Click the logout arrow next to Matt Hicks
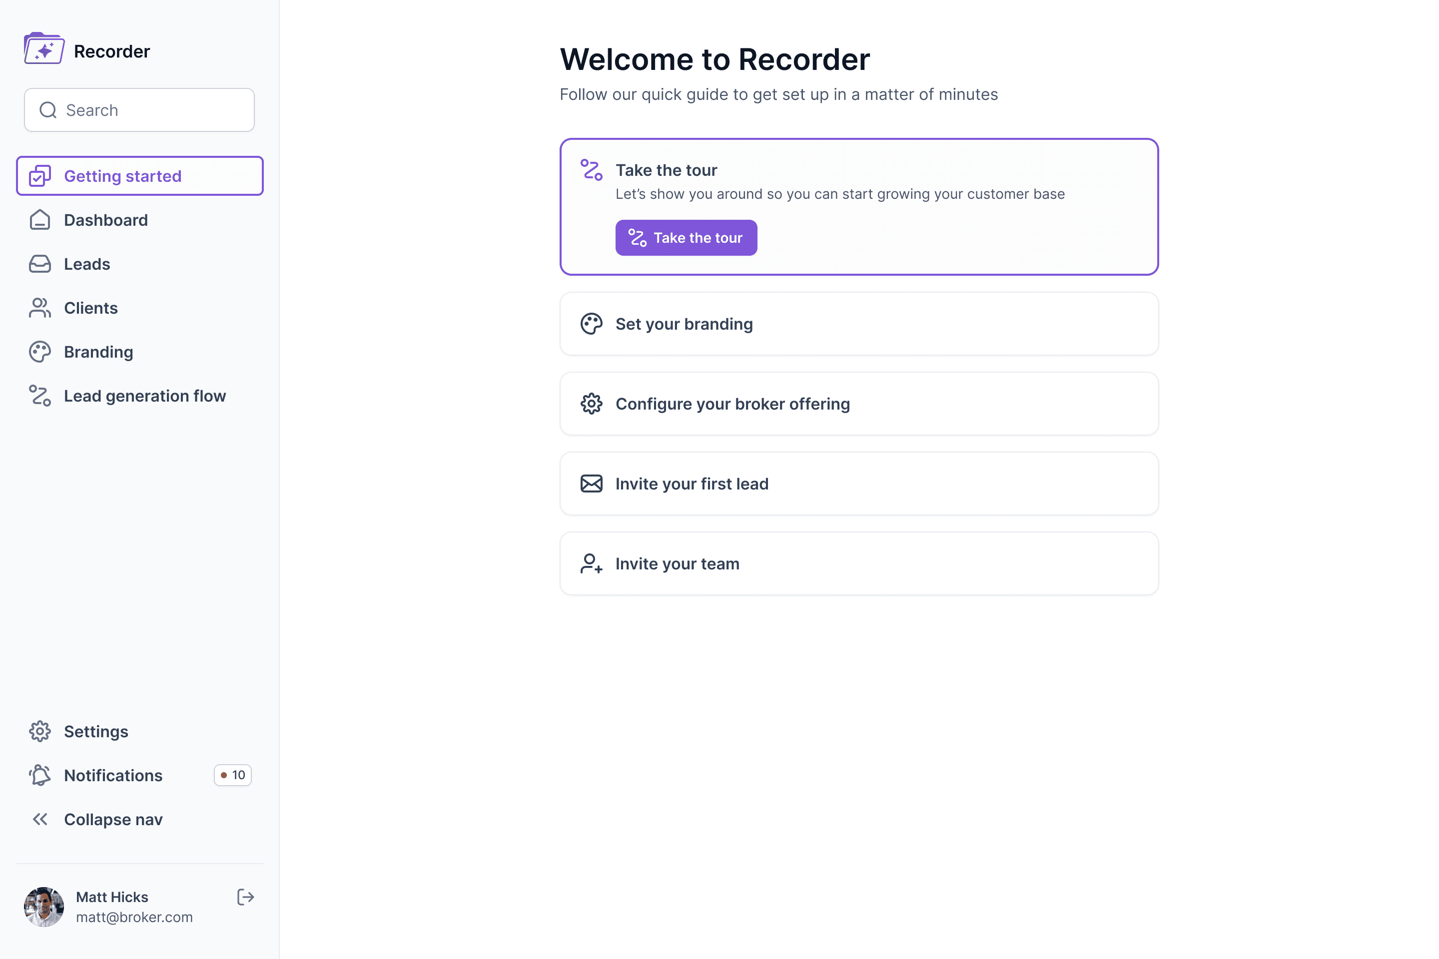The height and width of the screenshot is (959, 1439). (245, 897)
